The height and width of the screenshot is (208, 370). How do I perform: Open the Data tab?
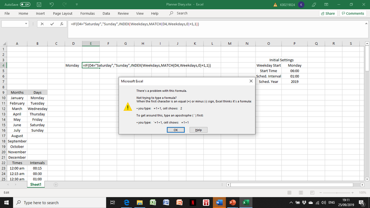(x=106, y=13)
